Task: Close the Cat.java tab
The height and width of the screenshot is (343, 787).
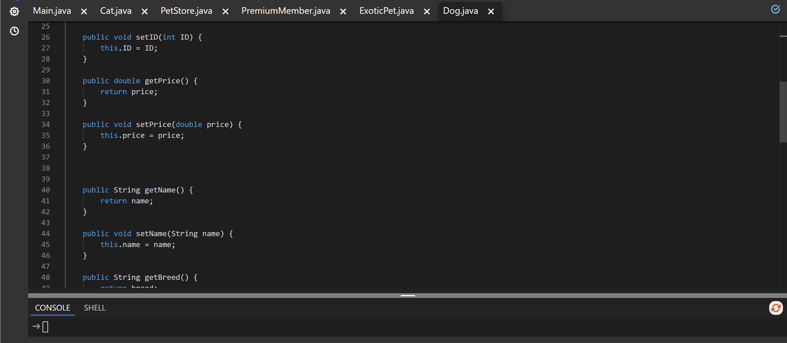Action: point(145,11)
